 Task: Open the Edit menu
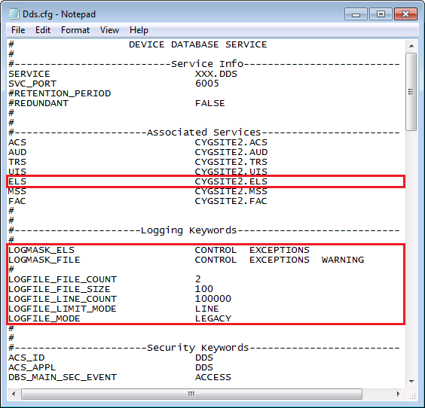pyautogui.click(x=43, y=30)
